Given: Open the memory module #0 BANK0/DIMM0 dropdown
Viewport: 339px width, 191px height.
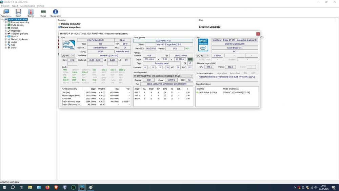Looking at the screenshot, I should point(163,76).
